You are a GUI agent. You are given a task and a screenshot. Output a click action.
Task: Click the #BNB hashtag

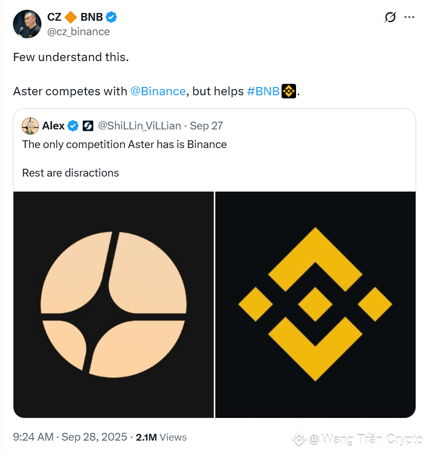[263, 92]
